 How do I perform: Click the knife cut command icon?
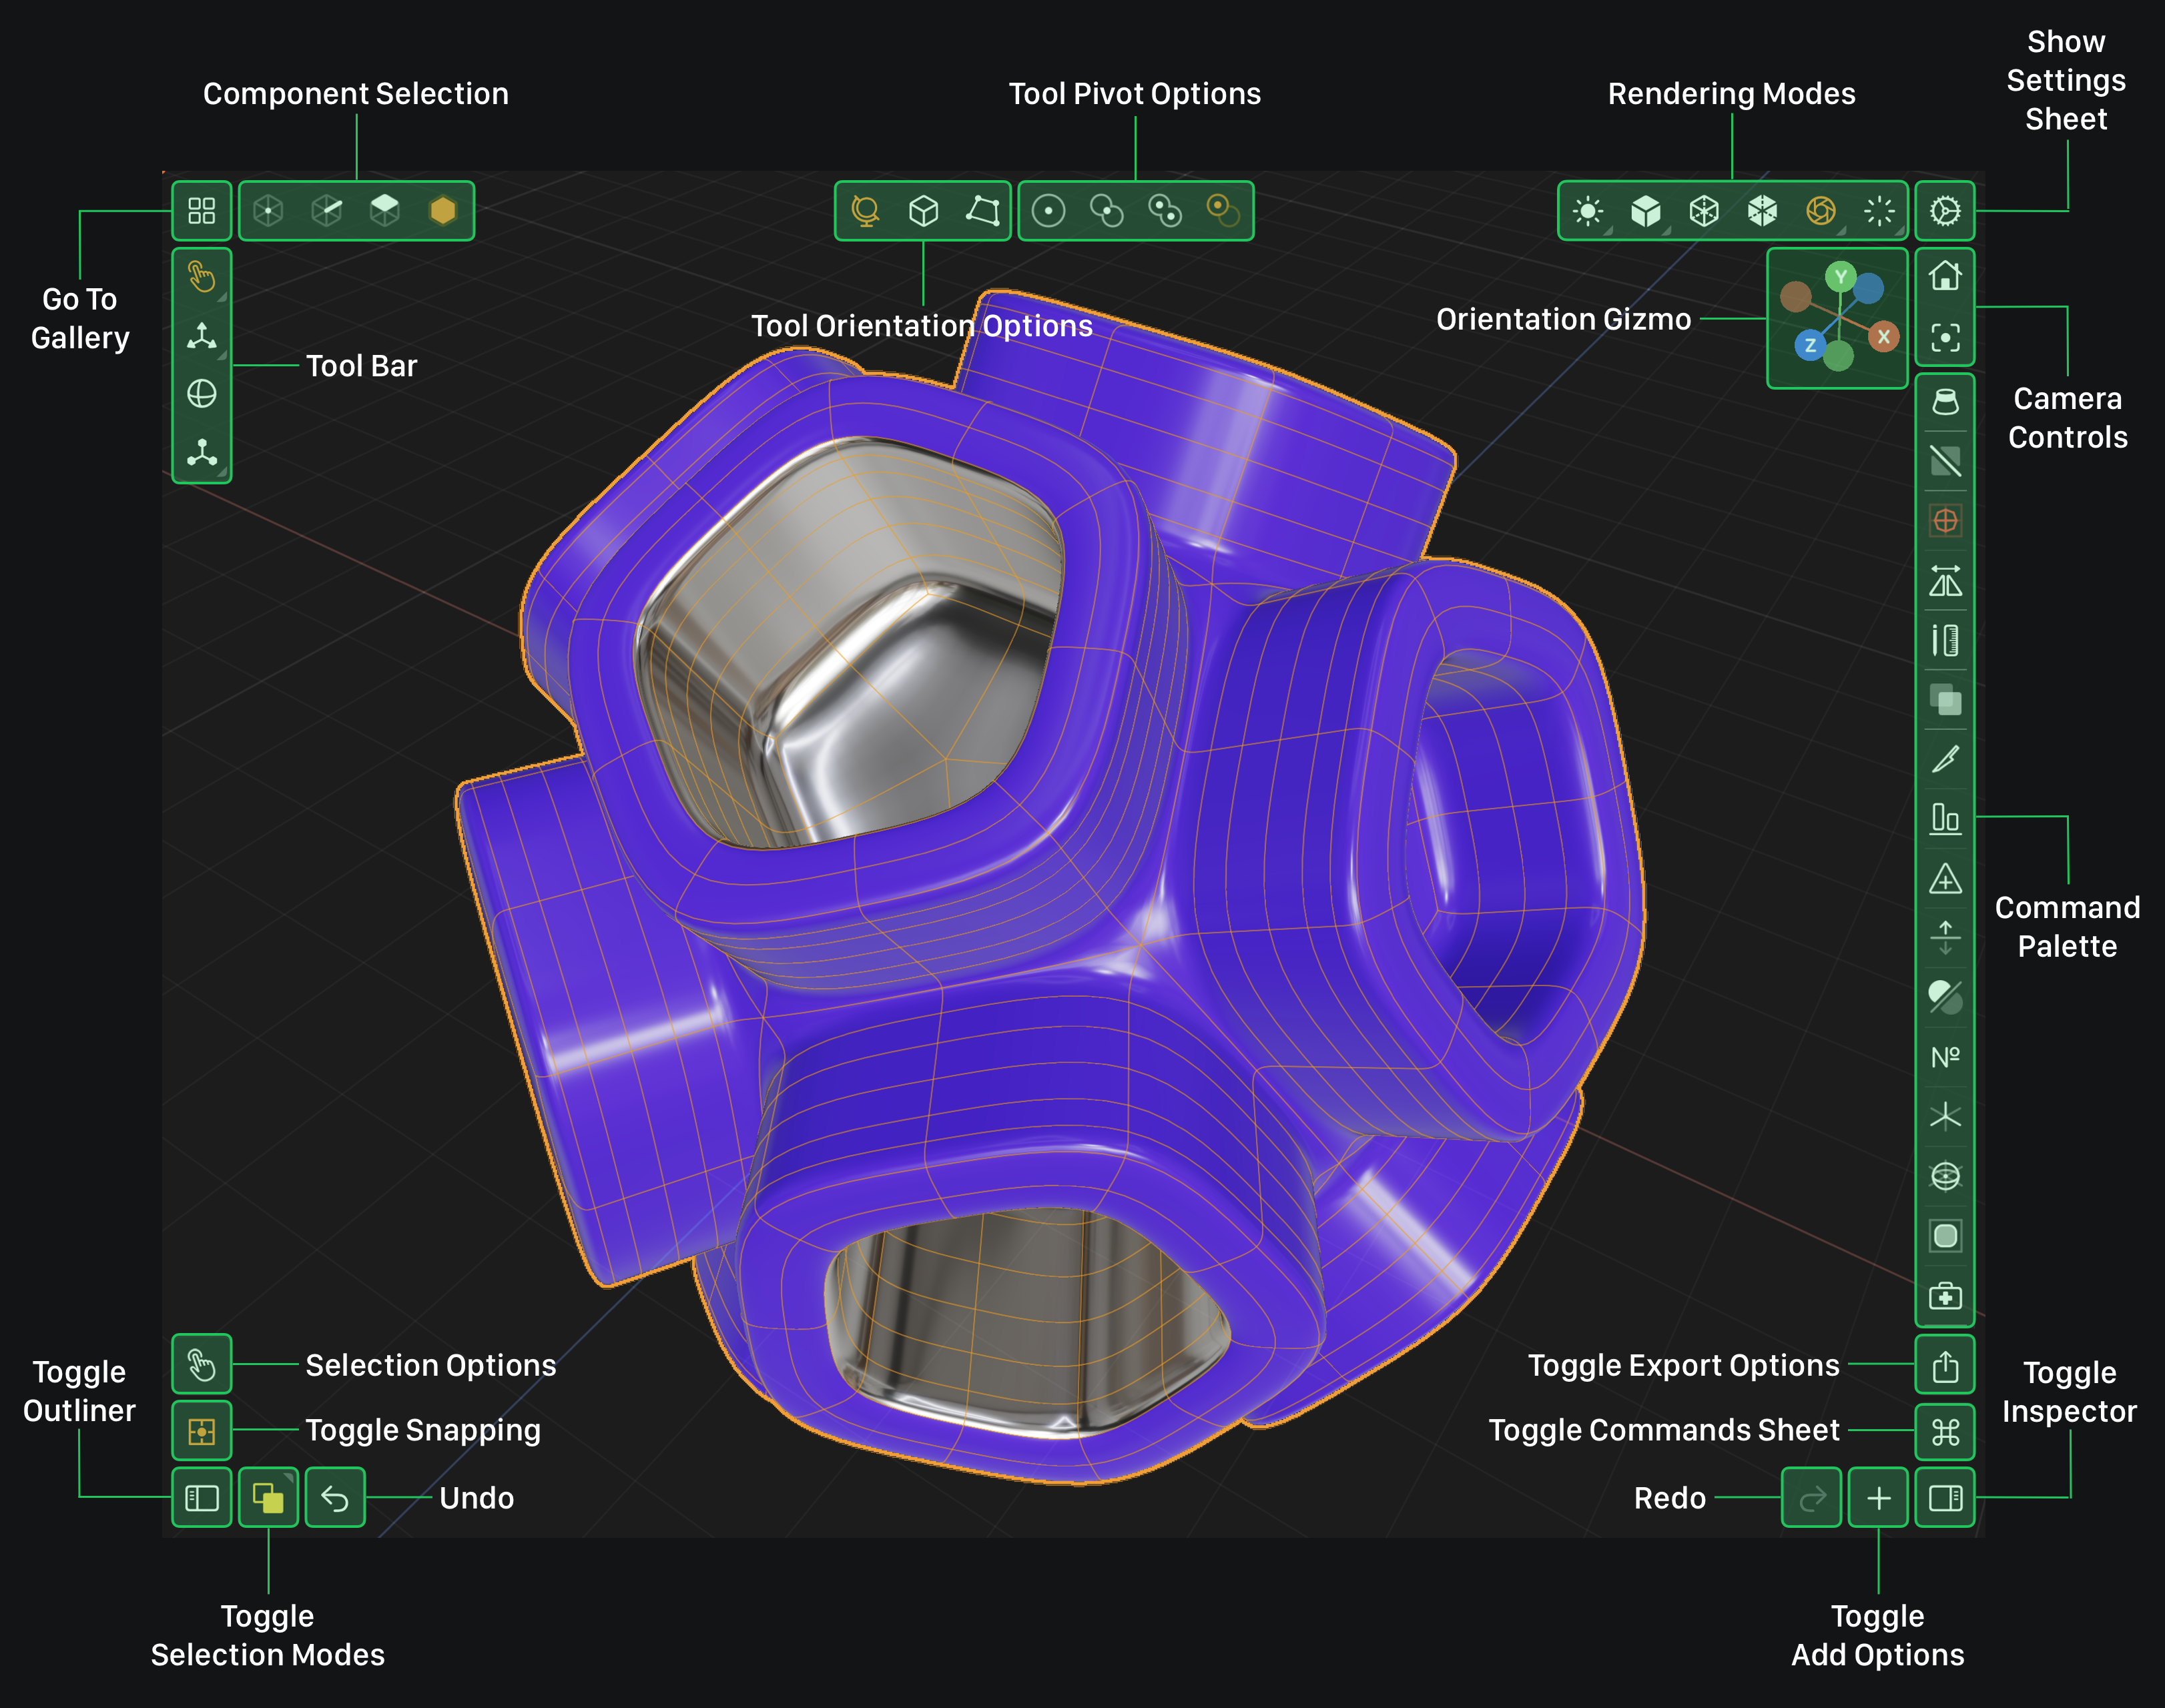(x=1945, y=759)
